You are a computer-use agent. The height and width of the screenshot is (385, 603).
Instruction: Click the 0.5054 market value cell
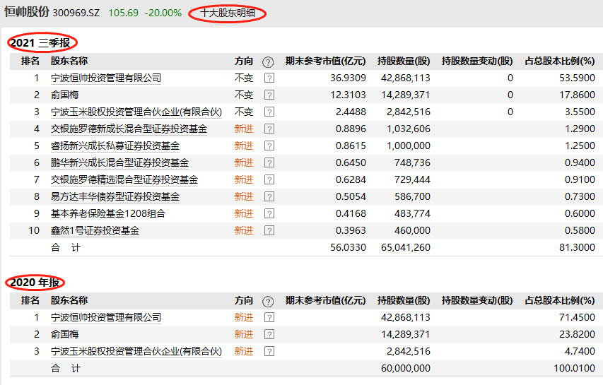(x=351, y=196)
